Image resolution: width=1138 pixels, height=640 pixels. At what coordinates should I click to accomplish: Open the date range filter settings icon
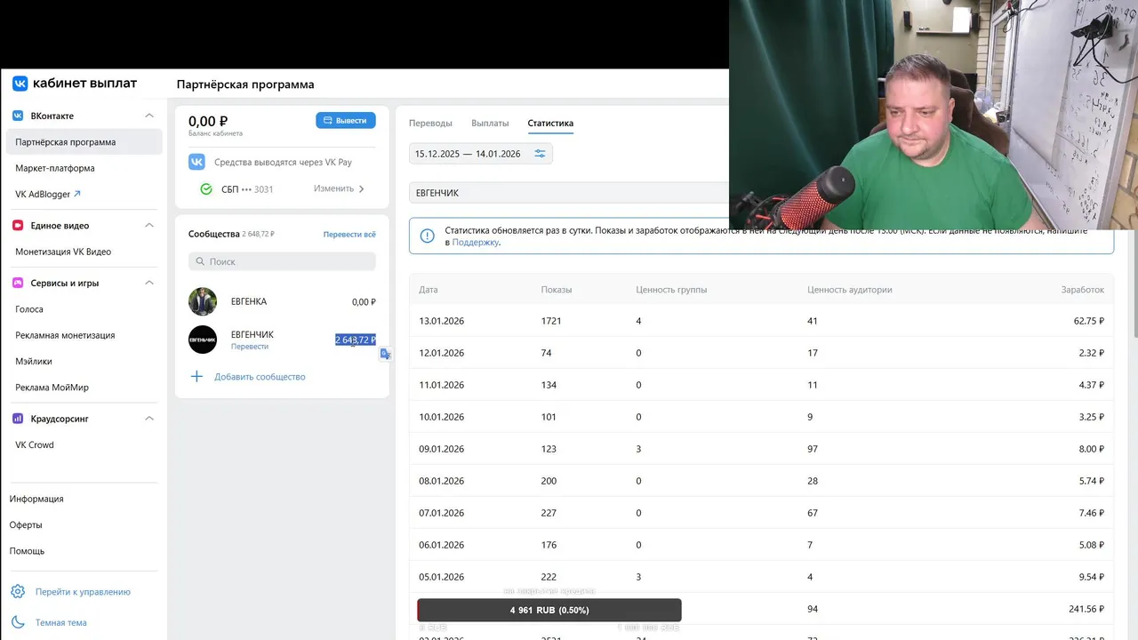coord(540,154)
